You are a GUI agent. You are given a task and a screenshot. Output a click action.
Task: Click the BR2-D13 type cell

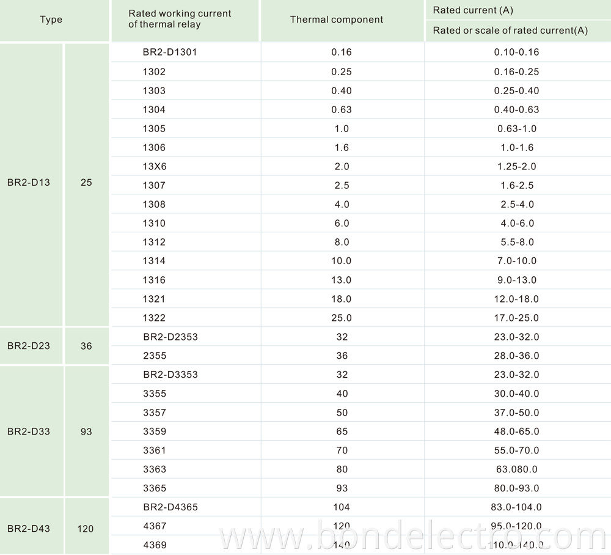pyautogui.click(x=29, y=182)
